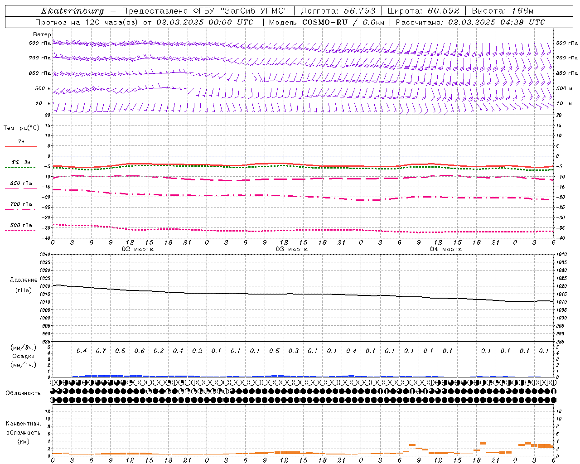Image resolution: width=580 pixels, height=464 pixels.
Task: Click the 0.3 precipitation value
Action: tap(293, 351)
